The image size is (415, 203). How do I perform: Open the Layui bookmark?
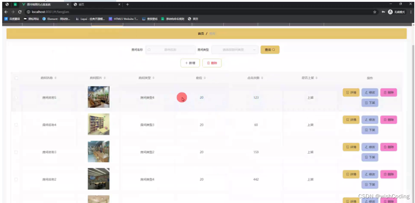tap(90, 19)
